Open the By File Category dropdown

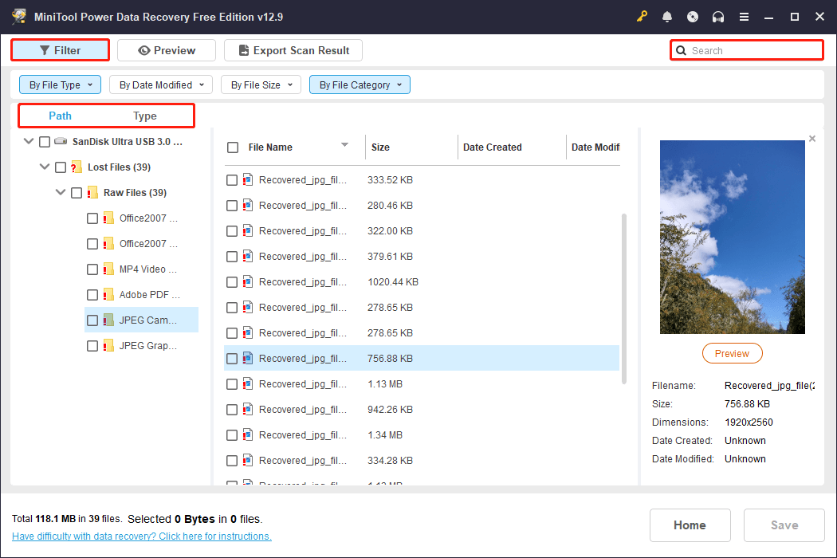pyautogui.click(x=360, y=85)
